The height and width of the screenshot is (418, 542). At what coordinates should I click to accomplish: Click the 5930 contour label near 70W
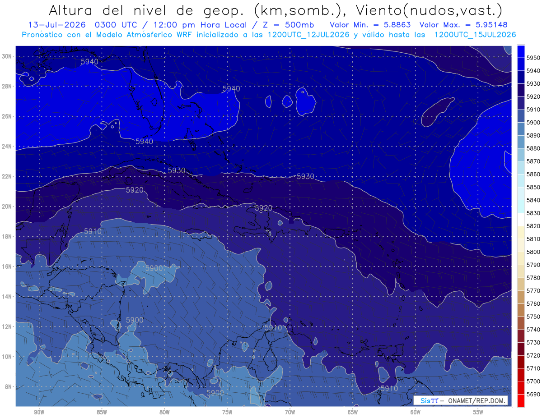(305, 176)
